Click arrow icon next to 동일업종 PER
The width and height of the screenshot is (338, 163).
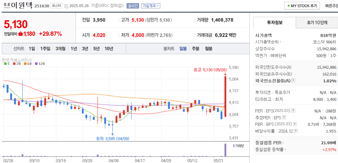coord(284,143)
